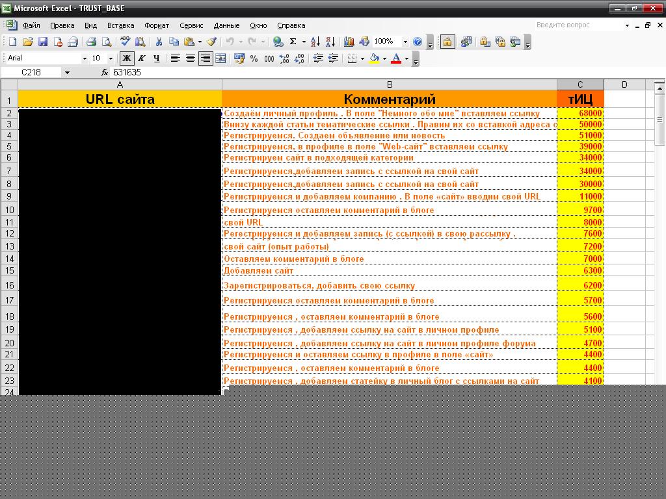Apply percent style format
Image resolution: width=666 pixels, height=499 pixels.
click(254, 58)
